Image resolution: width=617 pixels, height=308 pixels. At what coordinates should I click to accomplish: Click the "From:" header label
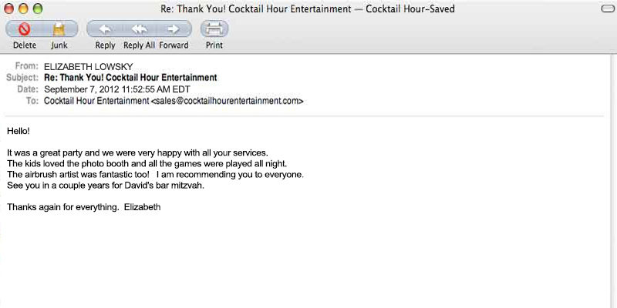click(27, 66)
